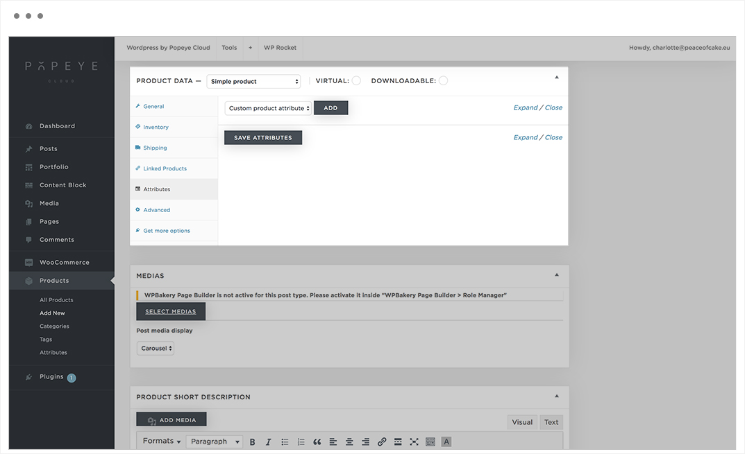This screenshot has width=745, height=454.
Task: Click the Posts pin icon
Action: pyautogui.click(x=29, y=149)
